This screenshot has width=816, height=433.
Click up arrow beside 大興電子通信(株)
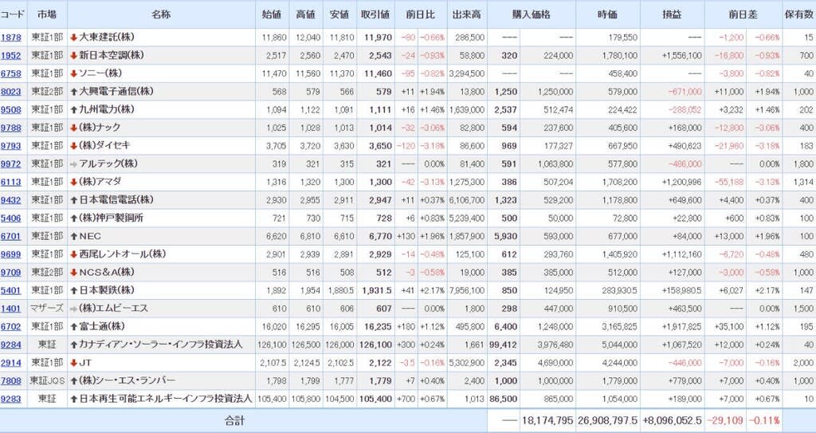pyautogui.click(x=73, y=92)
